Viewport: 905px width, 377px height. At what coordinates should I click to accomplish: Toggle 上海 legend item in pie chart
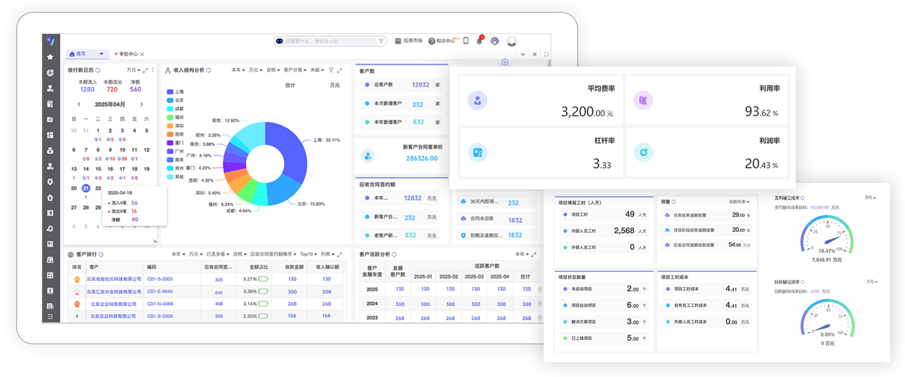point(175,92)
